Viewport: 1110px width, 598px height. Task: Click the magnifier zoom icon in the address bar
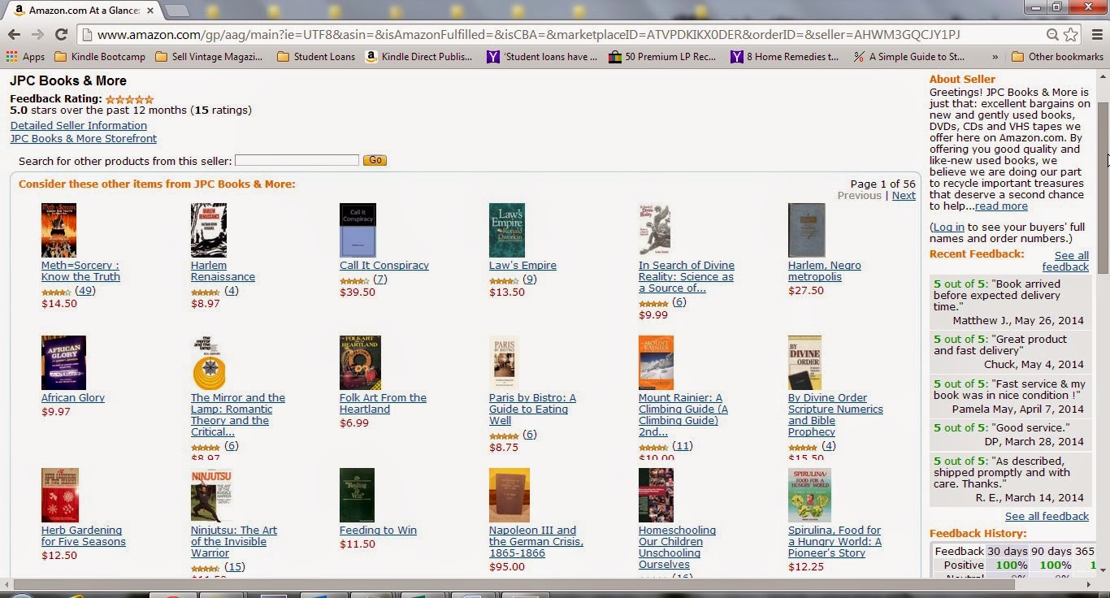(x=1052, y=35)
